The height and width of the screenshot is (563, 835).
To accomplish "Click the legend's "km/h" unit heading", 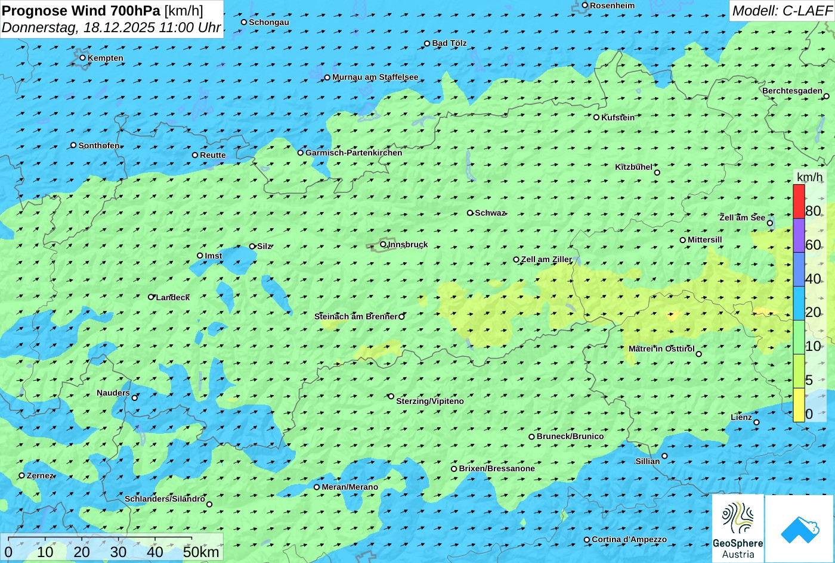I will [809, 177].
